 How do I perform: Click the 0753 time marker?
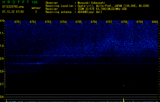pos(48,22)
